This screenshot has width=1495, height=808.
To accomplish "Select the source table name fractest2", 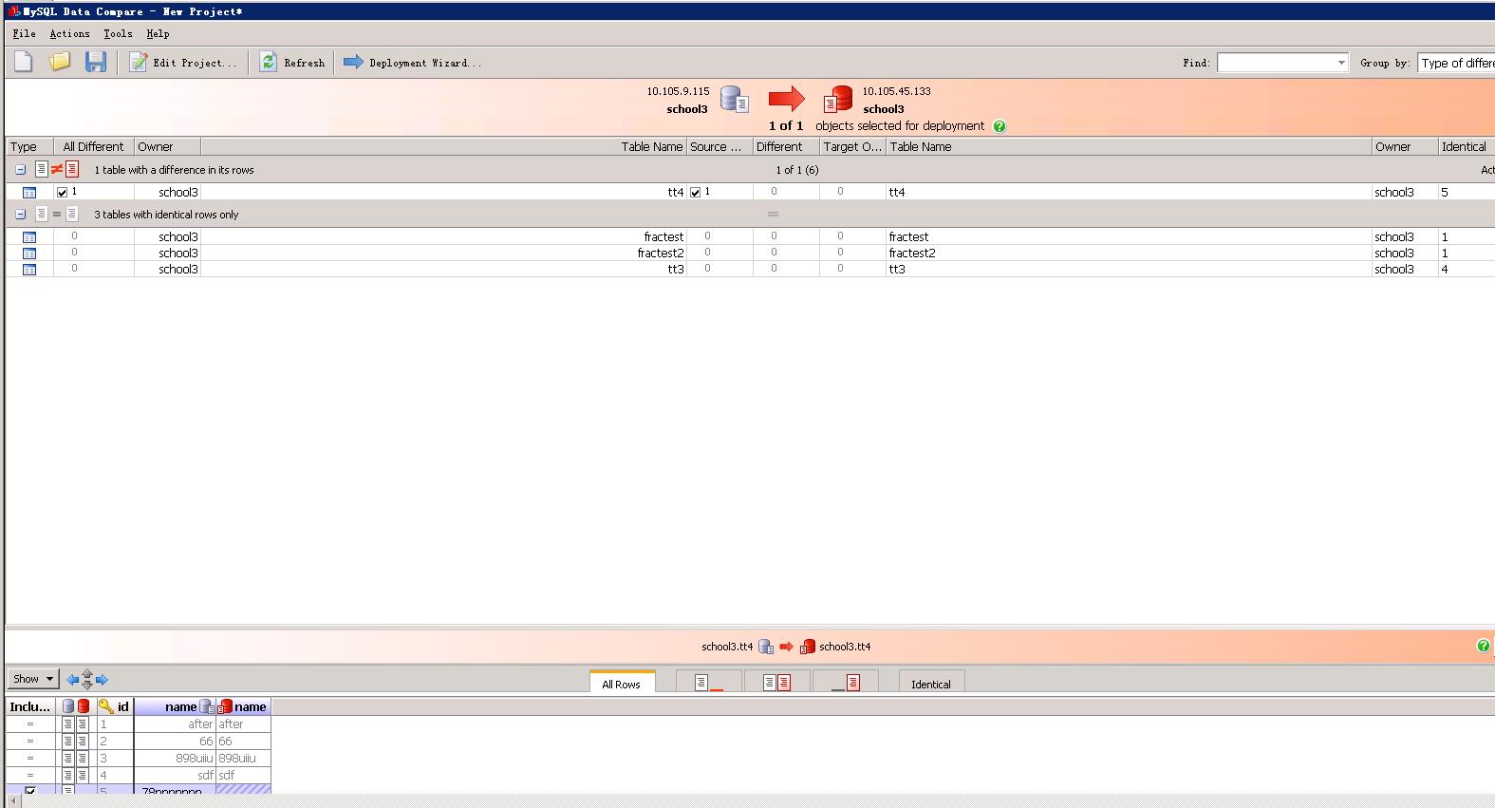I will point(661,254).
